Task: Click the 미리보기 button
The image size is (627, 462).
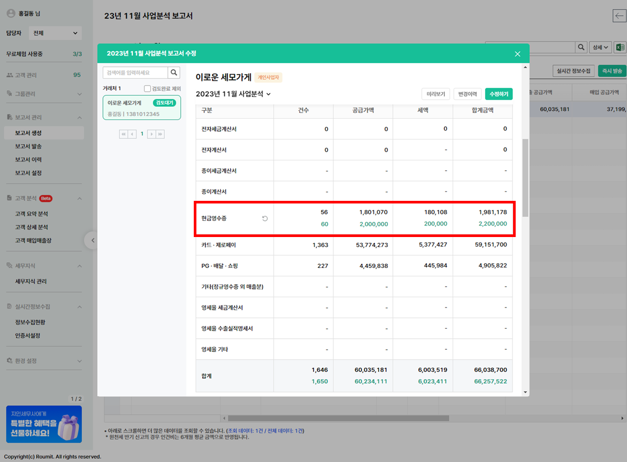Action: (x=436, y=94)
